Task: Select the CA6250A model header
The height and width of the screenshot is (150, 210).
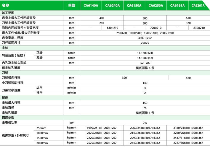Action: (156, 5)
